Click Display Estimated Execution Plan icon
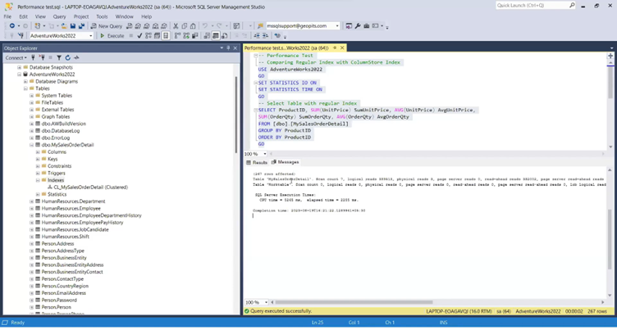The height and width of the screenshot is (330, 617). (x=149, y=36)
